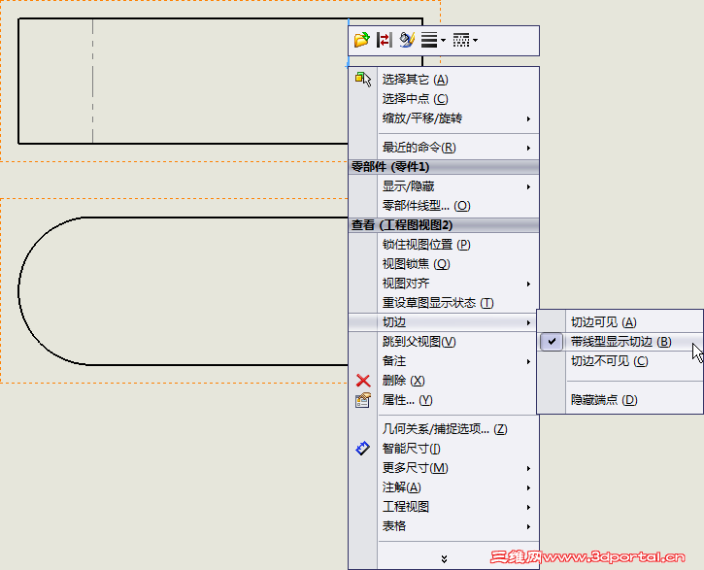The height and width of the screenshot is (570, 704).
Task: Open the 显示/隐藏 submenu
Action: click(x=444, y=186)
